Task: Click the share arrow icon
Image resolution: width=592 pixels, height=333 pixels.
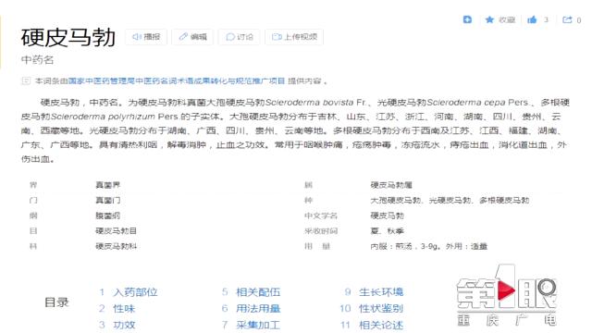Action: [567, 19]
